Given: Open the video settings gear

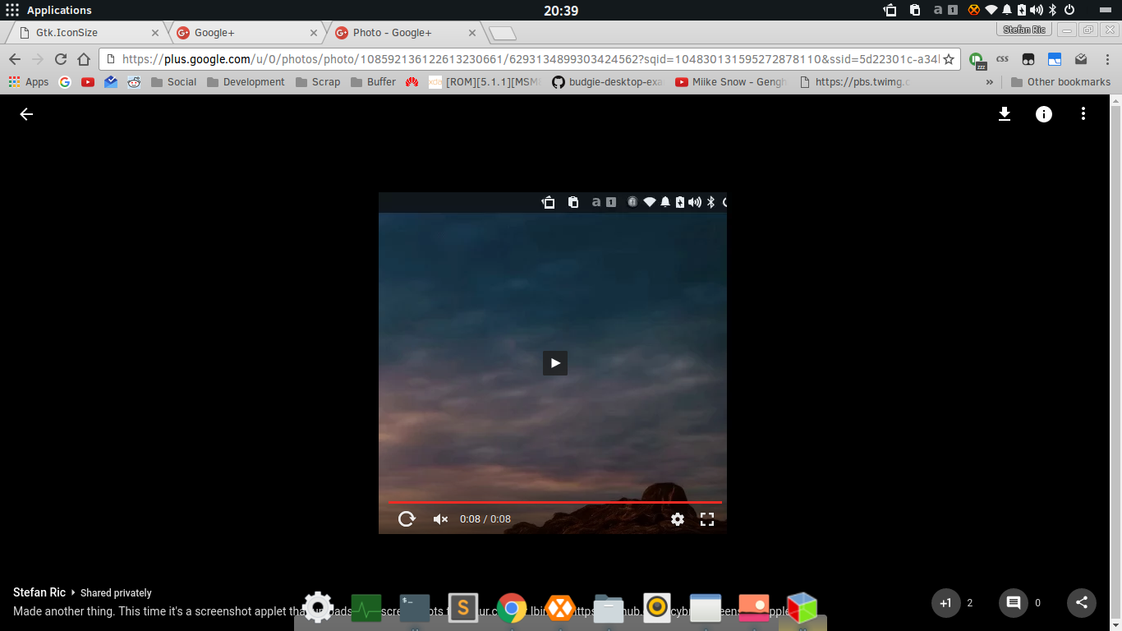Looking at the screenshot, I should coord(677,518).
